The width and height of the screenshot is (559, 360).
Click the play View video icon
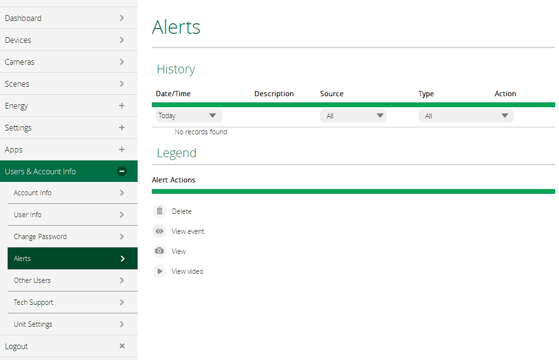(160, 271)
